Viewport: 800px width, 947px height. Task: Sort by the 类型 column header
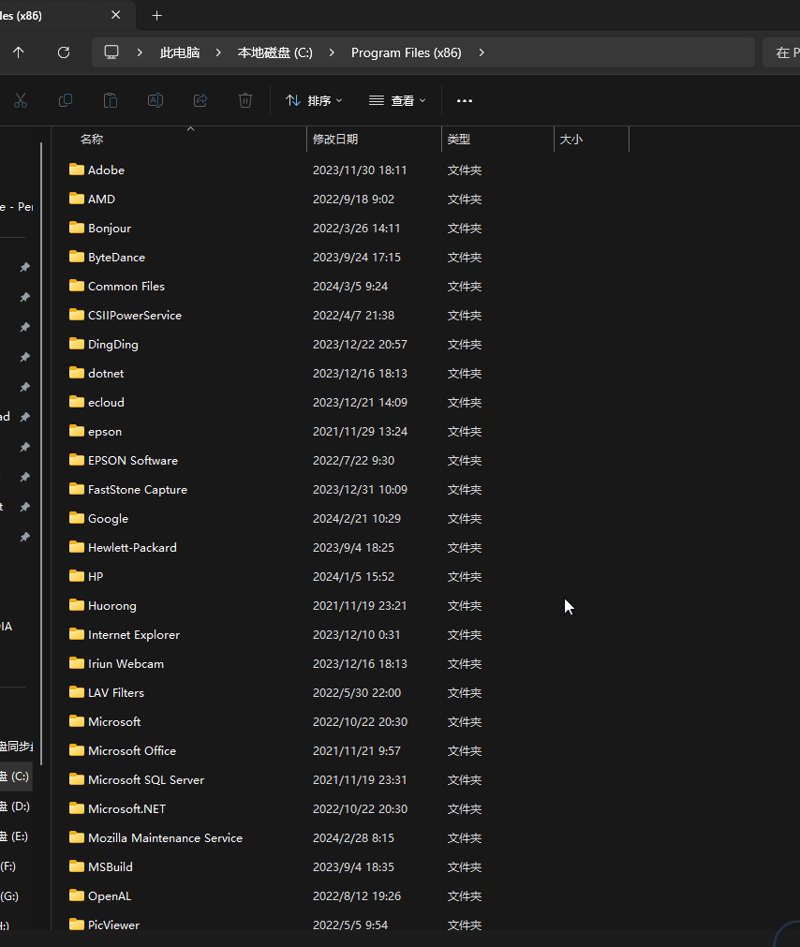click(x=459, y=139)
